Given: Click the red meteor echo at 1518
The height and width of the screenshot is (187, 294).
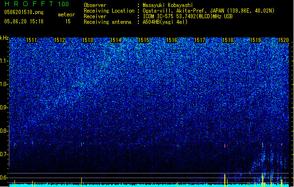Looking at the screenshot, I should (x=225, y=145).
